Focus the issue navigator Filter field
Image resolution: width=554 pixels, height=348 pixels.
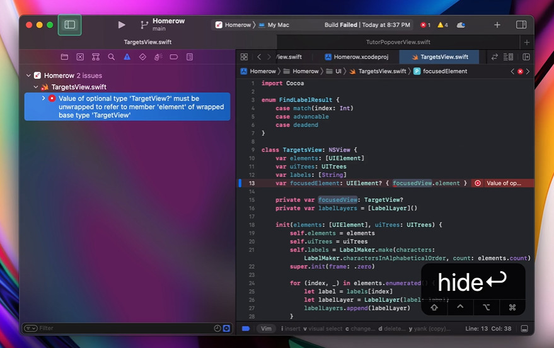pos(127,328)
